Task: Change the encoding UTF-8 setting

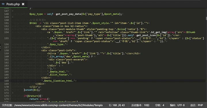Action: coord(177,105)
